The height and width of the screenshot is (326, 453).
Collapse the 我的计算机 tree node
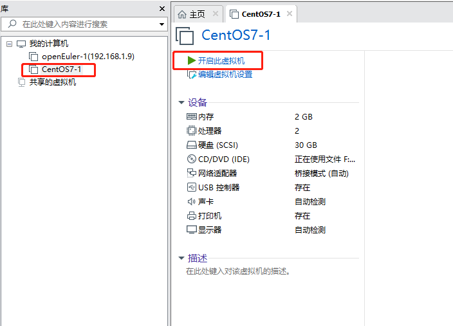coord(9,44)
